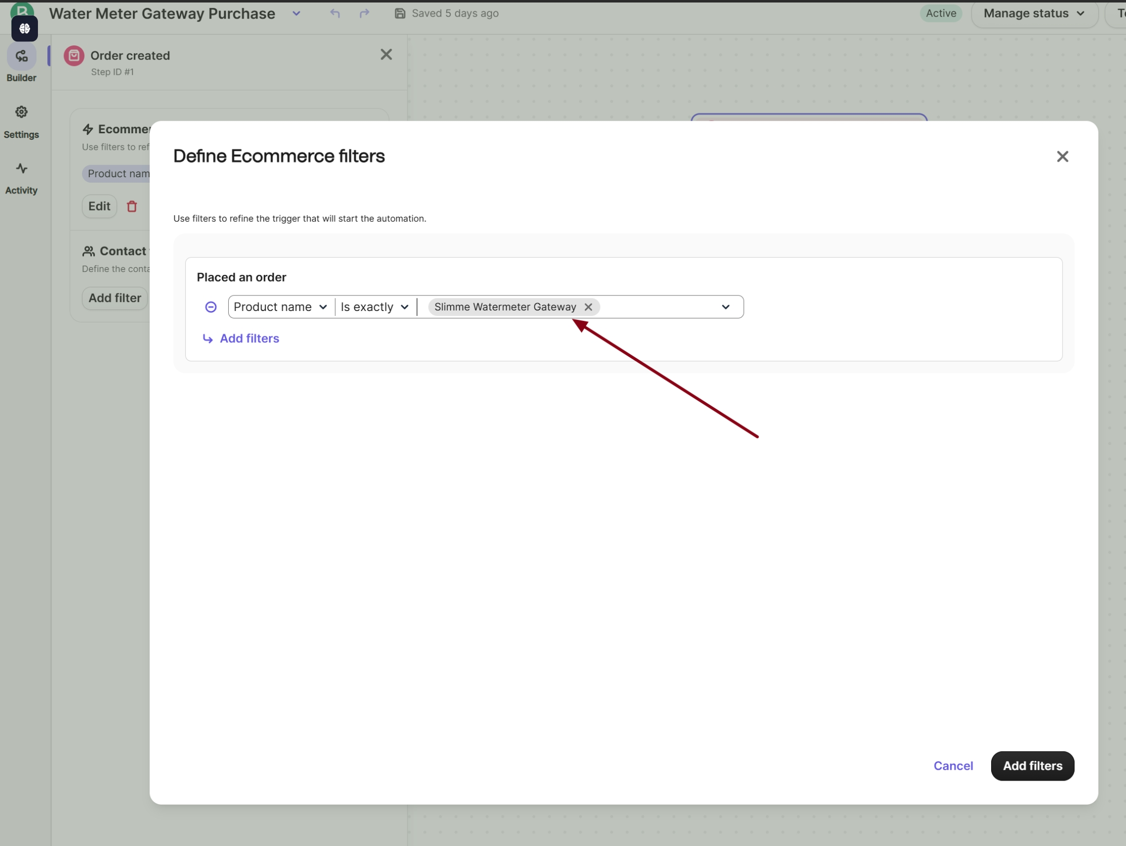The image size is (1126, 846).
Task: Click the Product name filter chip
Action: tap(117, 174)
